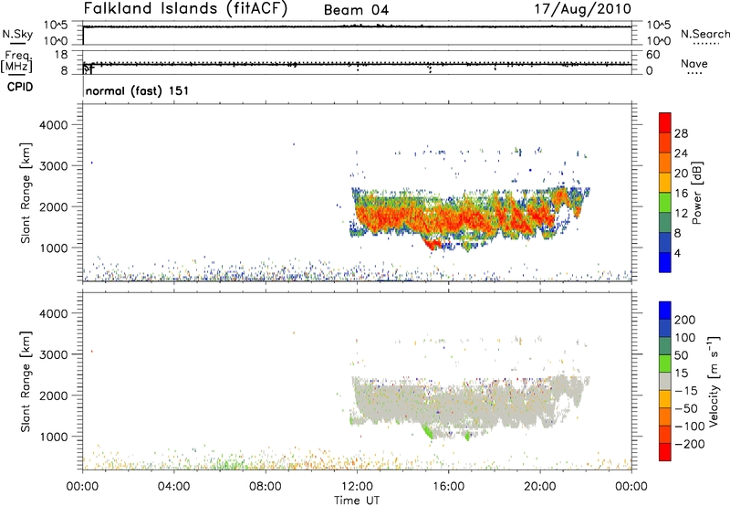730x506 pixels.
Task: Click the '16:00' time tick label
Action: coord(448,487)
